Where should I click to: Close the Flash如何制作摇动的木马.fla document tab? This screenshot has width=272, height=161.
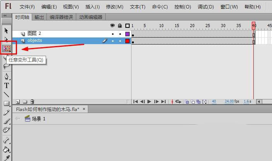84,109
